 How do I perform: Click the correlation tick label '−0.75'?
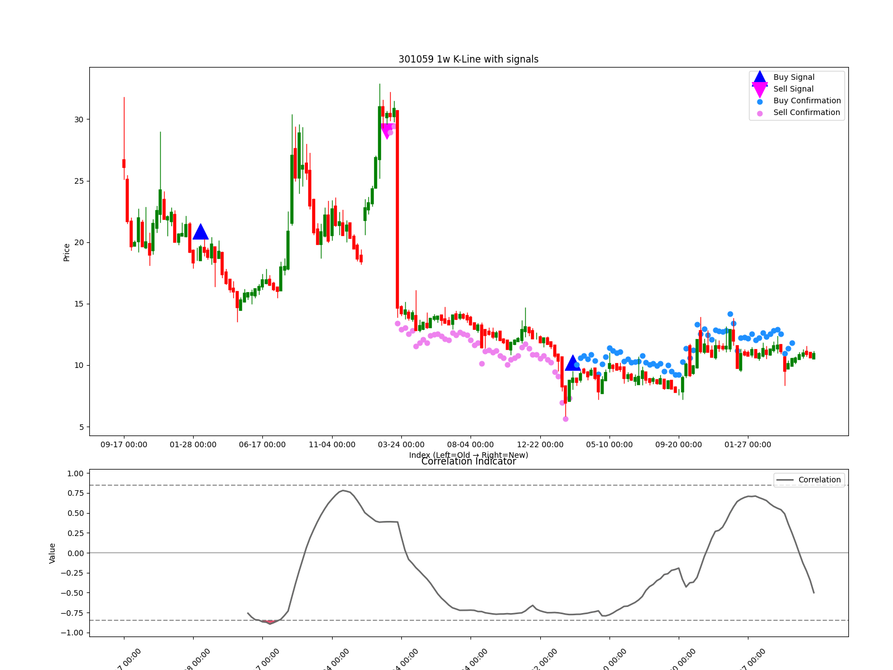click(x=73, y=612)
